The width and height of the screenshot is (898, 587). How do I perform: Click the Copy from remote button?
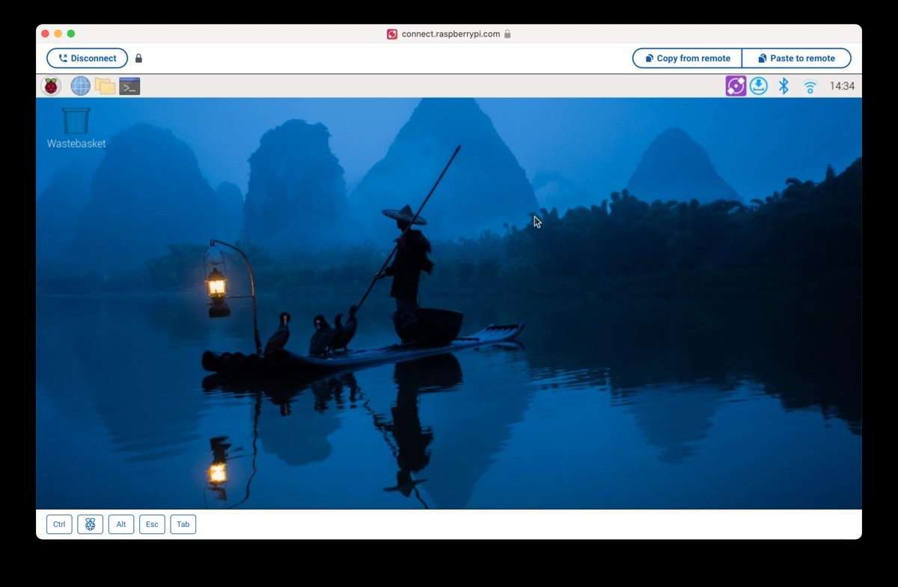[686, 58]
